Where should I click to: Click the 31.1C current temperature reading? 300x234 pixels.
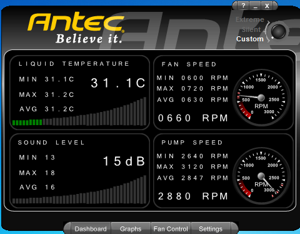[x=117, y=83]
